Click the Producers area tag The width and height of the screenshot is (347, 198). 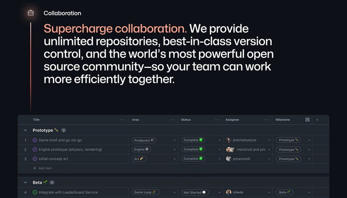(144, 140)
